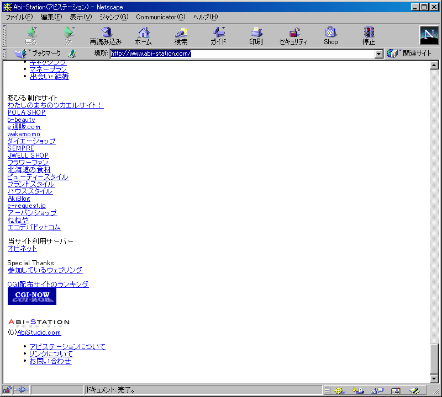Collapse the navigation toolbar grip
Viewport: 442px width, 397px height.
(x=4, y=36)
